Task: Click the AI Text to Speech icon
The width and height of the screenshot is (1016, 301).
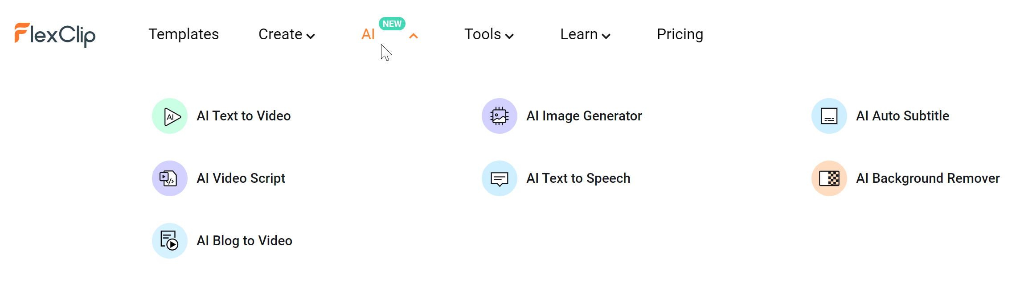Action: click(x=500, y=178)
